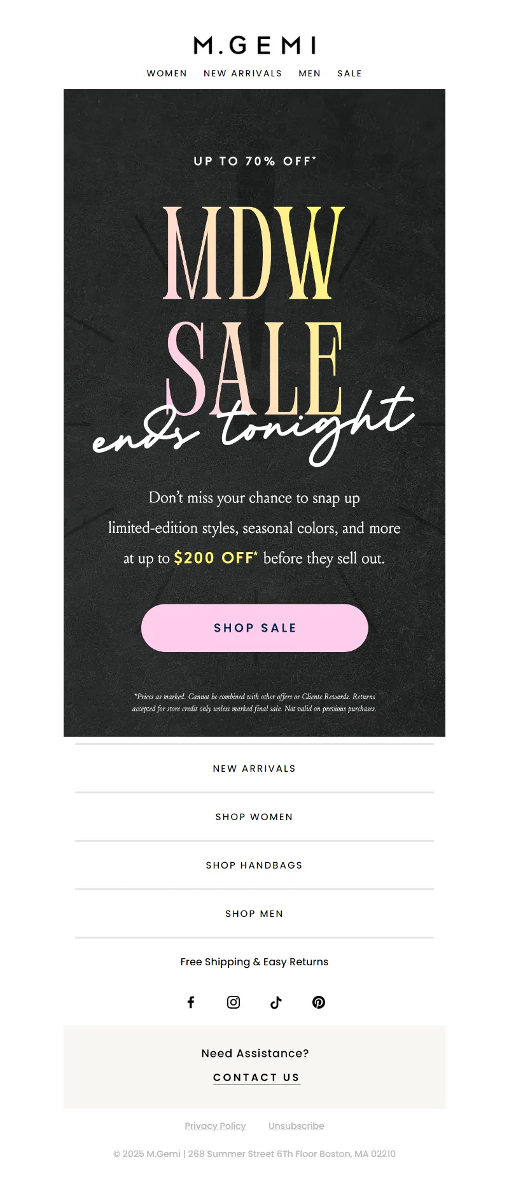509x1178 pixels.
Task: Open the TikTok social icon
Action: tap(275, 1002)
